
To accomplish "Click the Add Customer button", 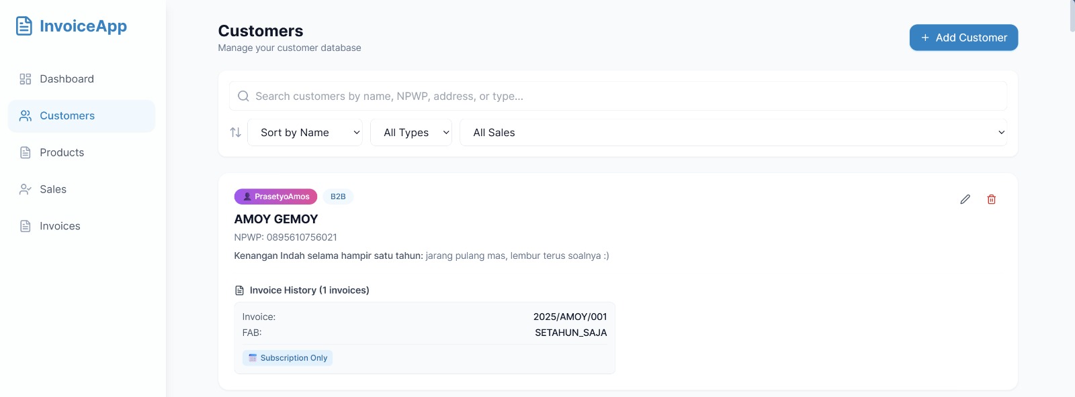I will click(x=963, y=38).
